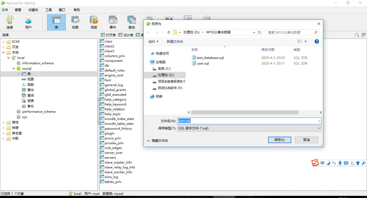The height and width of the screenshot is (198, 367).
Task: Expand the ECM connection group
Action: click(3, 42)
